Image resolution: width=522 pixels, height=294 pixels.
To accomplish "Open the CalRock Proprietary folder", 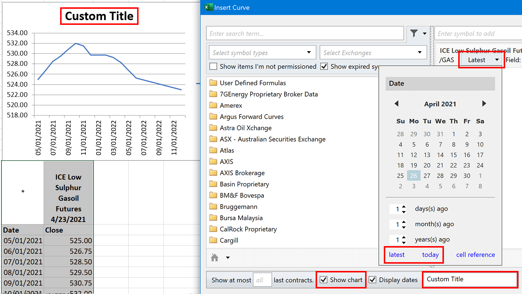I will 243,229.
